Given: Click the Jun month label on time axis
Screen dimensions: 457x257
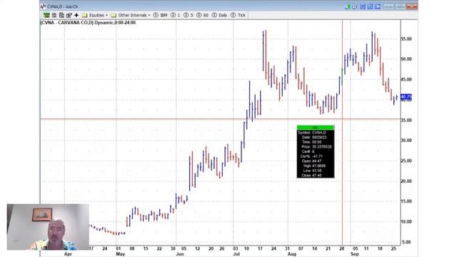Looking at the screenshot, I should [180, 254].
